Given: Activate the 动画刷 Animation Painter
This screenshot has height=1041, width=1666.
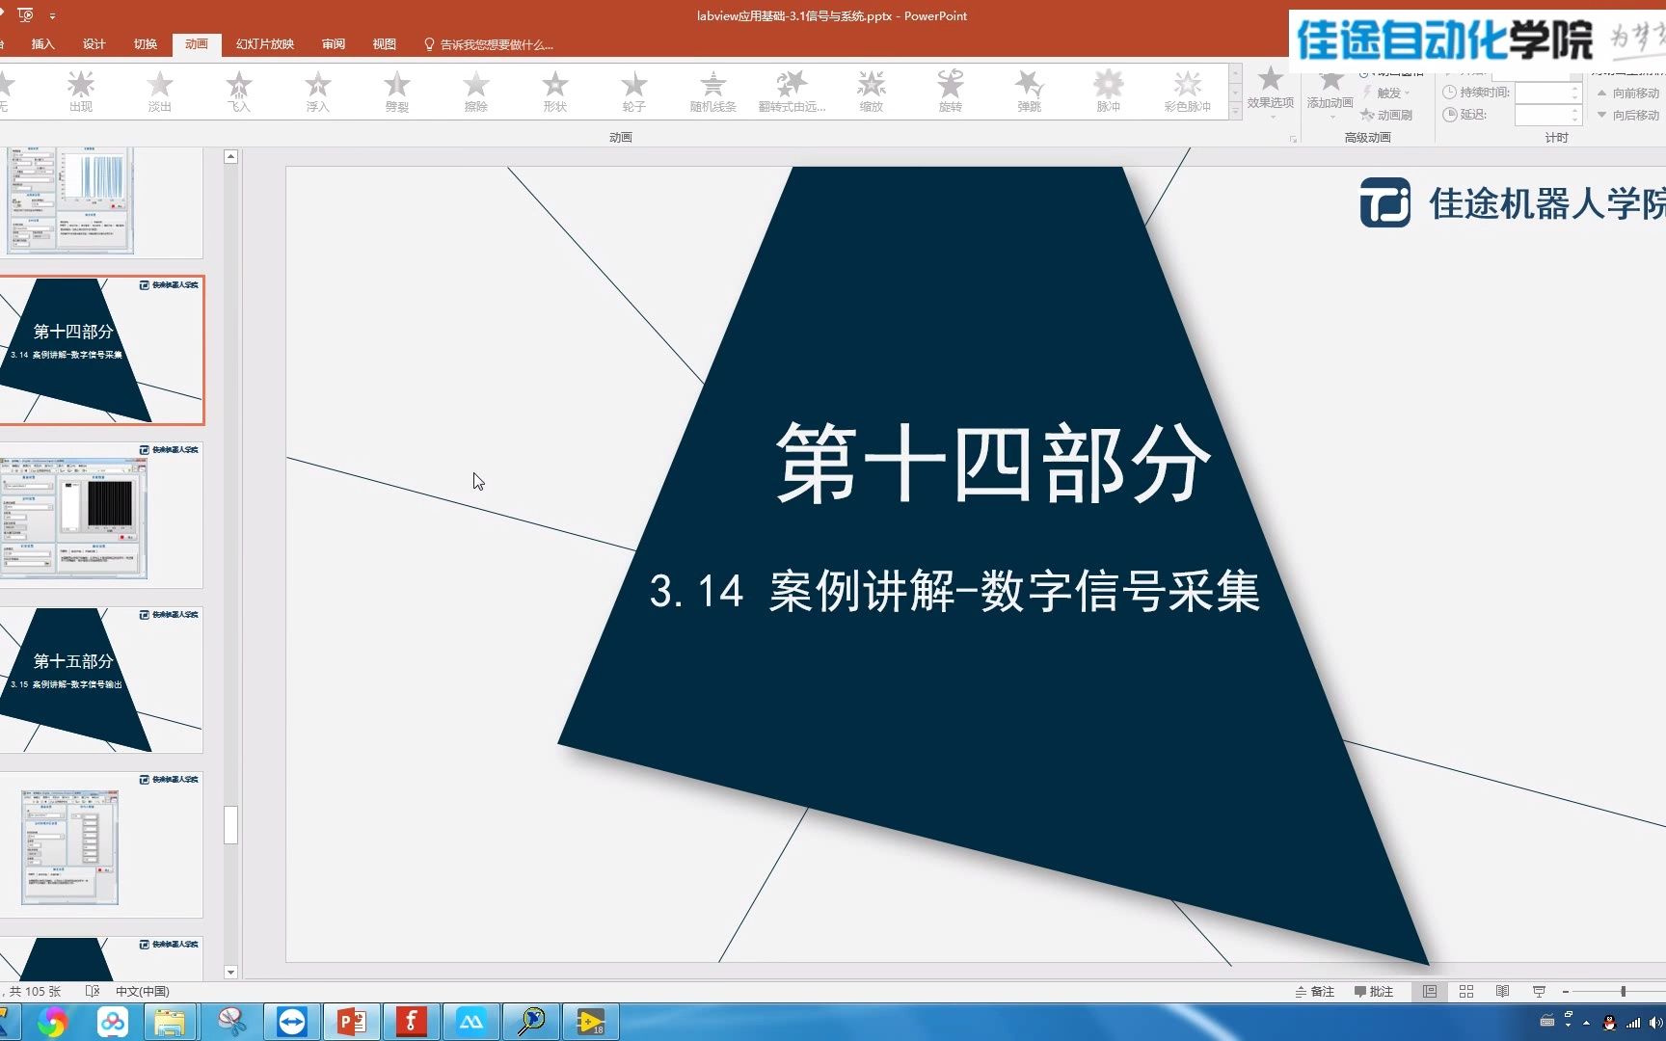Looking at the screenshot, I should tap(1391, 115).
